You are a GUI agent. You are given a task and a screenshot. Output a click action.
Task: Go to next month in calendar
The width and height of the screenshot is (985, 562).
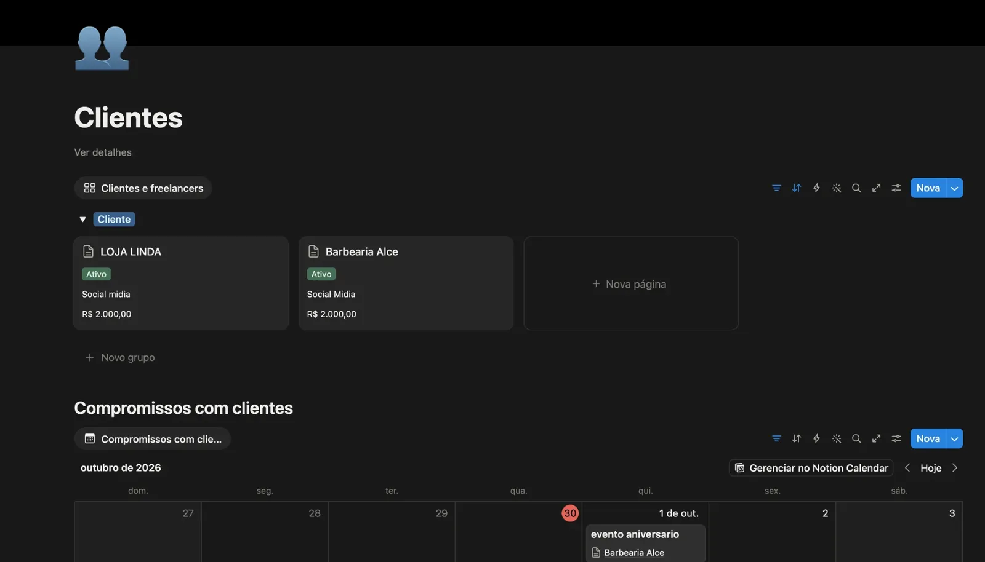click(x=955, y=468)
